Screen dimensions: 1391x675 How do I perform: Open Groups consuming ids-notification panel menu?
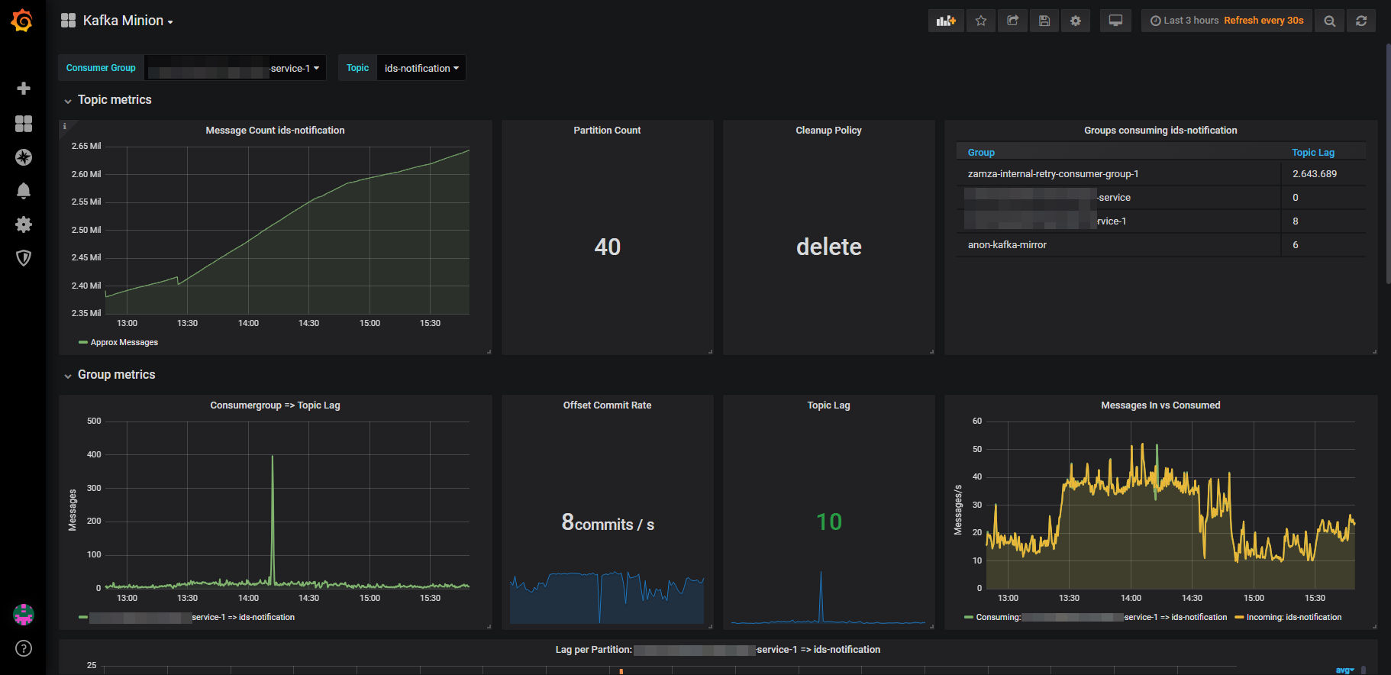point(1160,131)
